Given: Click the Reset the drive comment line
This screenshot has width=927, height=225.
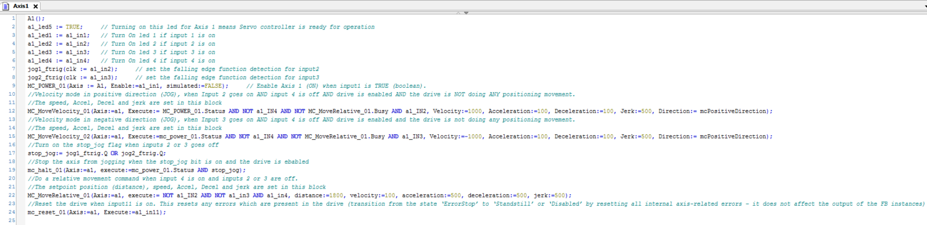Looking at the screenshot, I should 476,203.
